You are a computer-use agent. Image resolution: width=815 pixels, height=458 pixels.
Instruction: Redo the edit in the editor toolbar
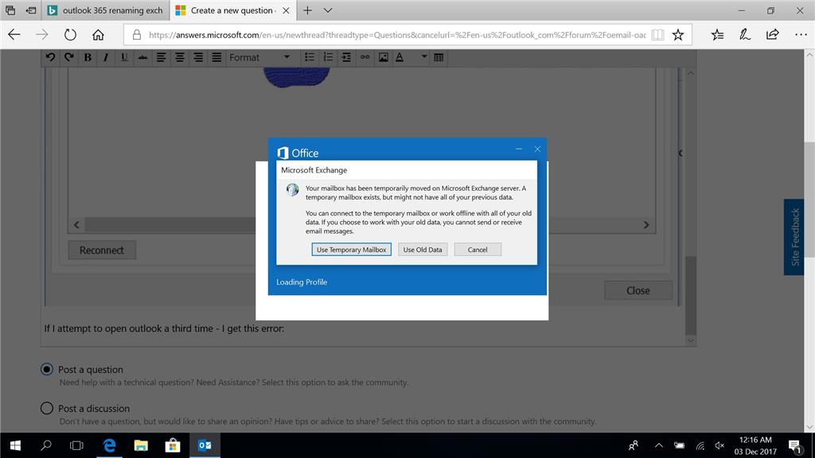68,57
